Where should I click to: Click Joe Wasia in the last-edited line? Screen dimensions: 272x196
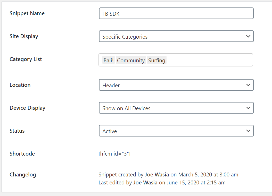point(145,183)
